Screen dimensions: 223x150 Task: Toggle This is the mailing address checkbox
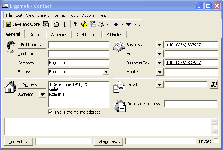click(50, 112)
